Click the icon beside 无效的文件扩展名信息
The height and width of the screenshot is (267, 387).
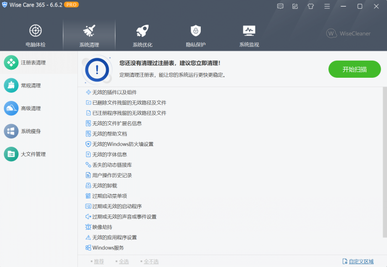click(88, 124)
